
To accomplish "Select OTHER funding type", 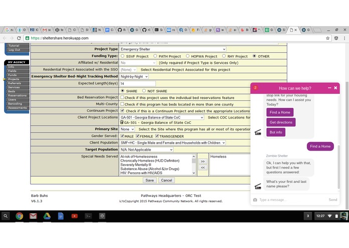I will 254,56.
